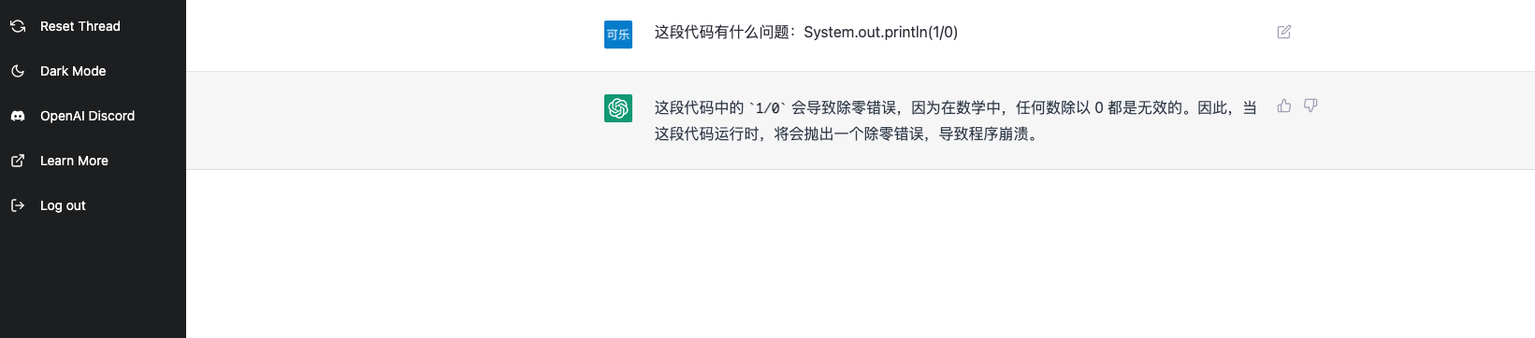
Task: Click the Log out arrow icon
Action: [18, 205]
